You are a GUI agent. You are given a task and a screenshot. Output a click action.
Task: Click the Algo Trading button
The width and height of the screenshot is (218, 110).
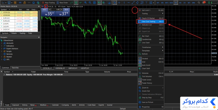(49, 3)
